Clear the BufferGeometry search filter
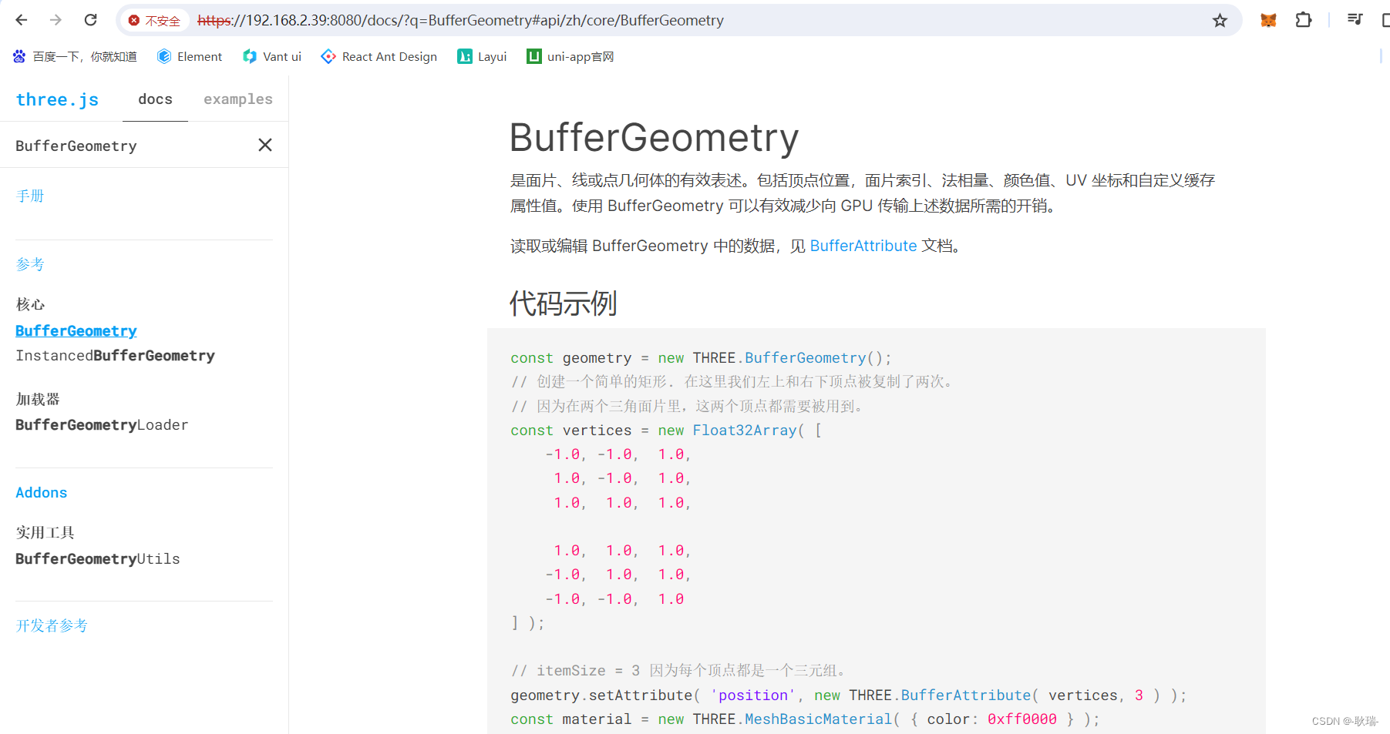Screen dimensions: 1390x734 [265, 145]
